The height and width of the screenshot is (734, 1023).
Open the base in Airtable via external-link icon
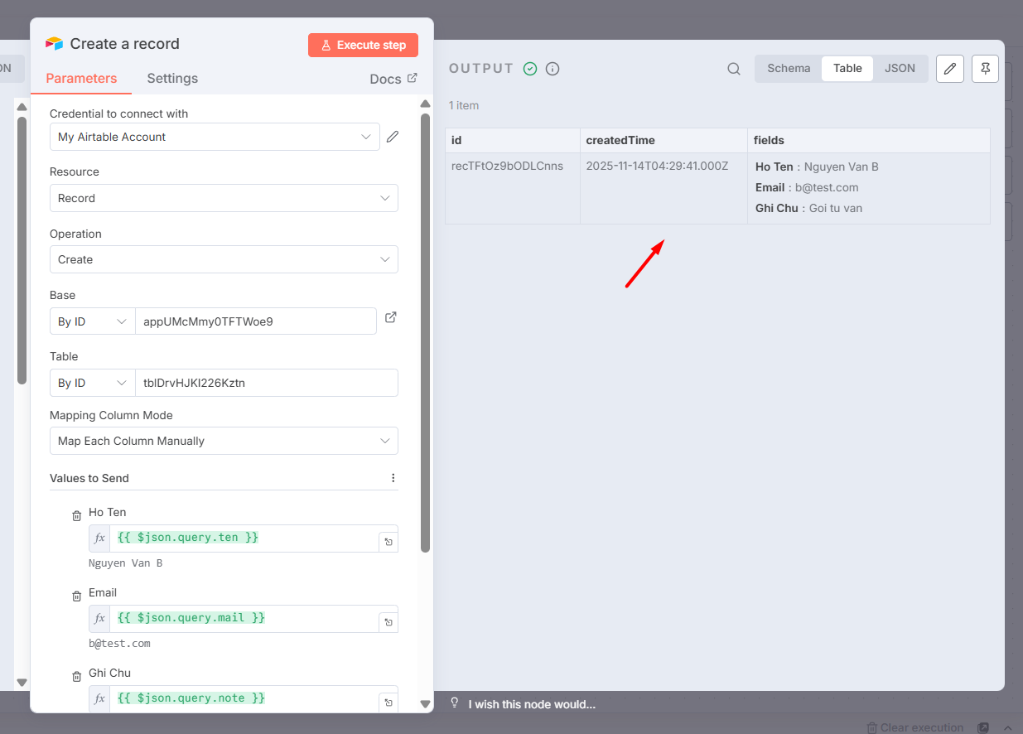(x=390, y=316)
